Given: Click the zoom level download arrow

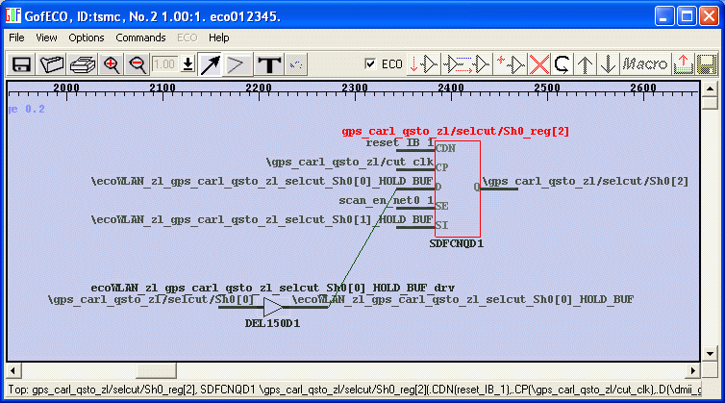Looking at the screenshot, I should 188,64.
